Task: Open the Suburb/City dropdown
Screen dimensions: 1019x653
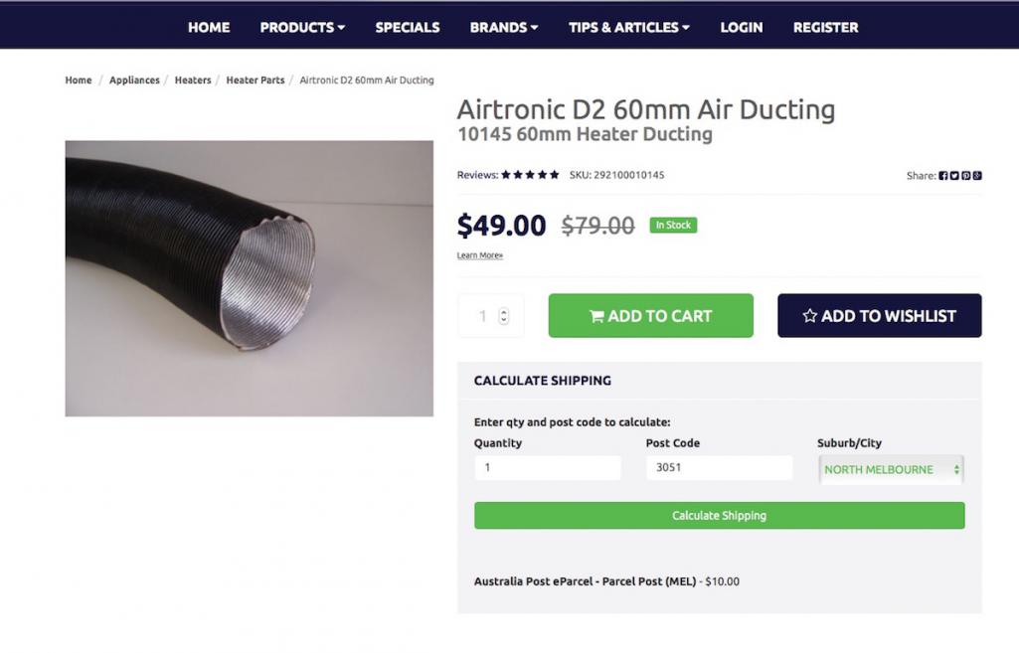Action: [x=891, y=469]
